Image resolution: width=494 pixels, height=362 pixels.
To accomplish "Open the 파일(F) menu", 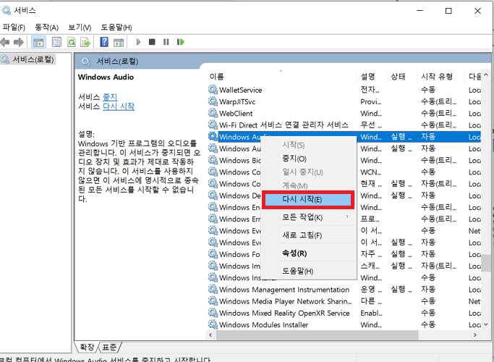I will (14, 28).
